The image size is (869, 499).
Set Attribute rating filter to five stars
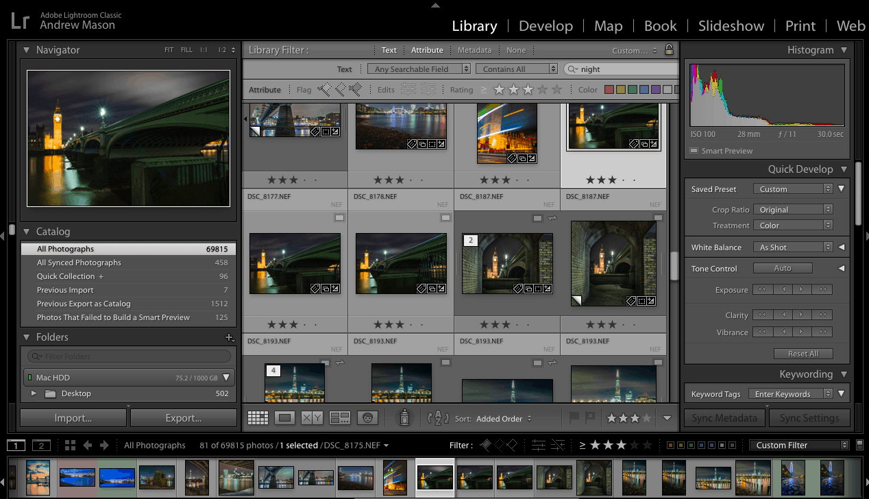coord(557,89)
